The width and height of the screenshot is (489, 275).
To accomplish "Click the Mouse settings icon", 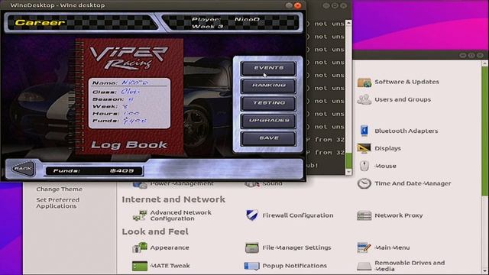I will click(364, 166).
